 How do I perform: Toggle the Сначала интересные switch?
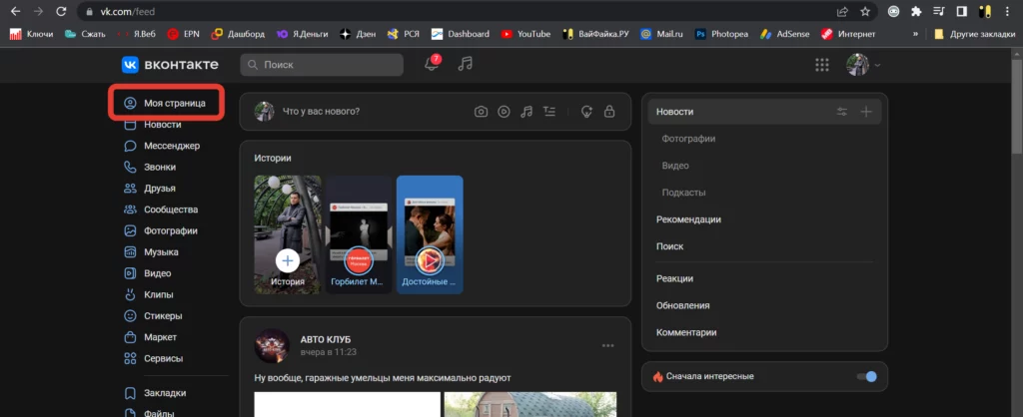pyautogui.click(x=866, y=376)
